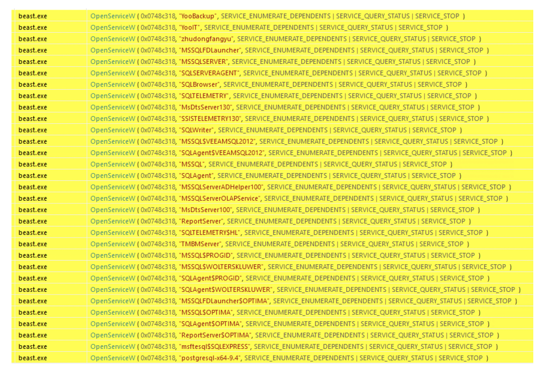548x371 pixels.
Task: Select OpenServiceW in the MSSQLServerOLAPService row
Action: (113, 198)
